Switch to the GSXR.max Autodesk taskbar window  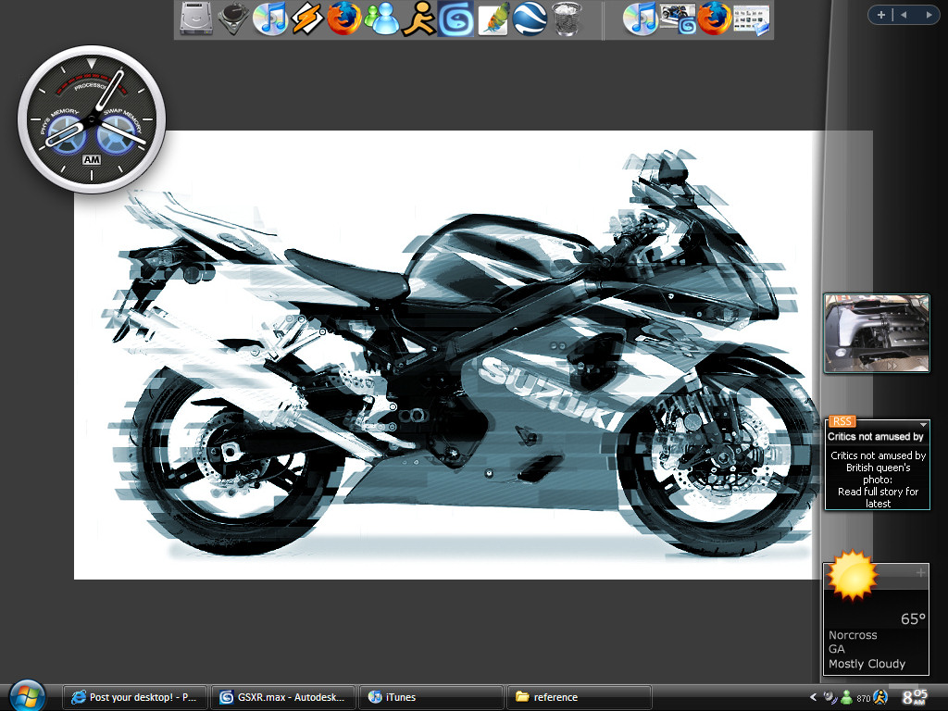click(x=283, y=697)
